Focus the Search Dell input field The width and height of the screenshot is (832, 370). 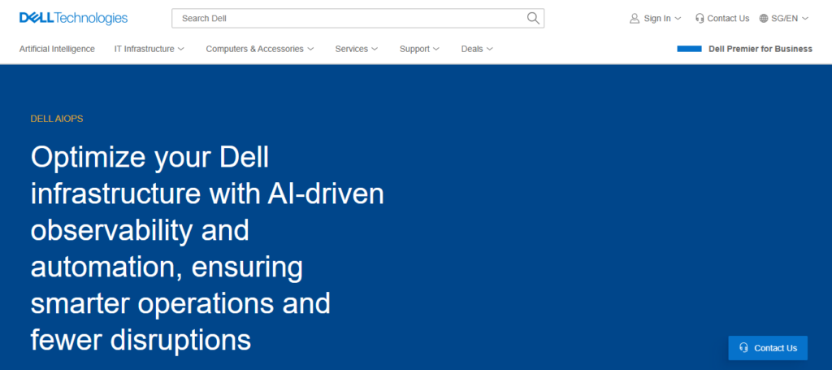pyautogui.click(x=357, y=18)
